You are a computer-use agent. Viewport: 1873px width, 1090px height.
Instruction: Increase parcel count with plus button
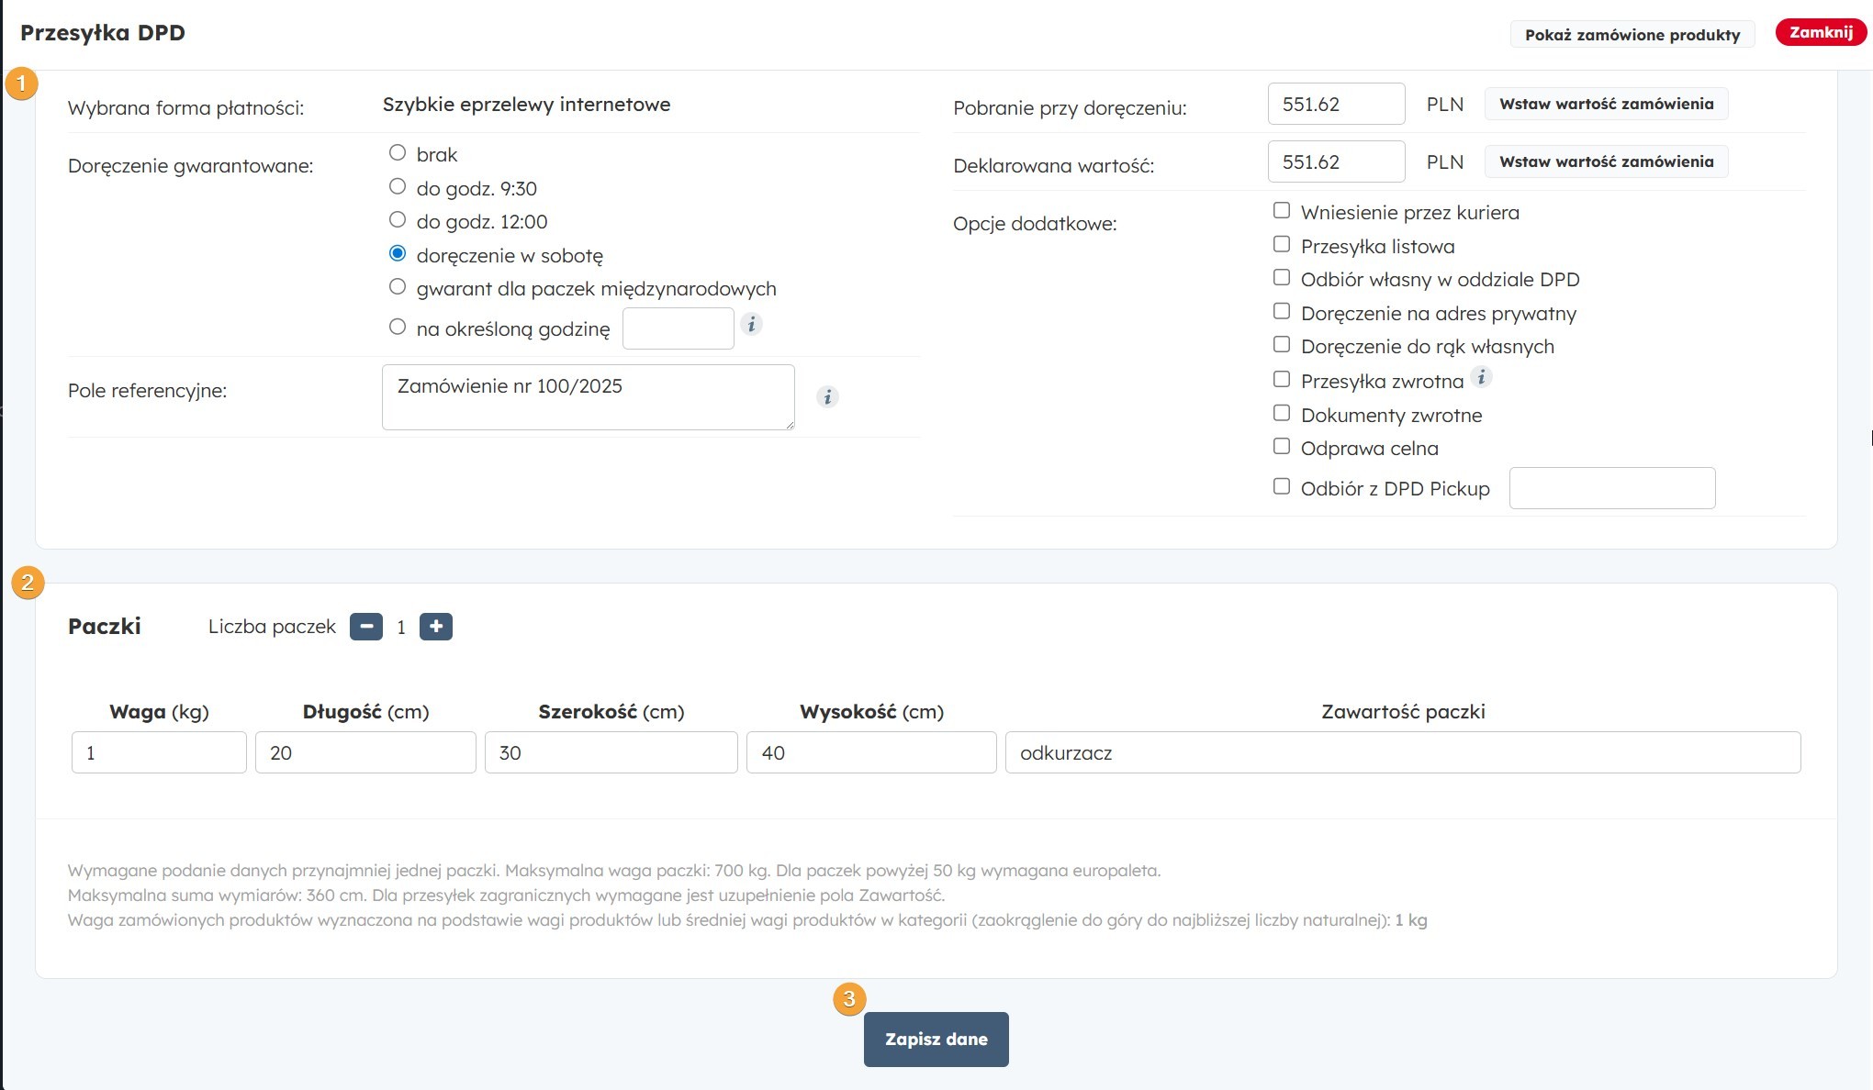tap(436, 627)
